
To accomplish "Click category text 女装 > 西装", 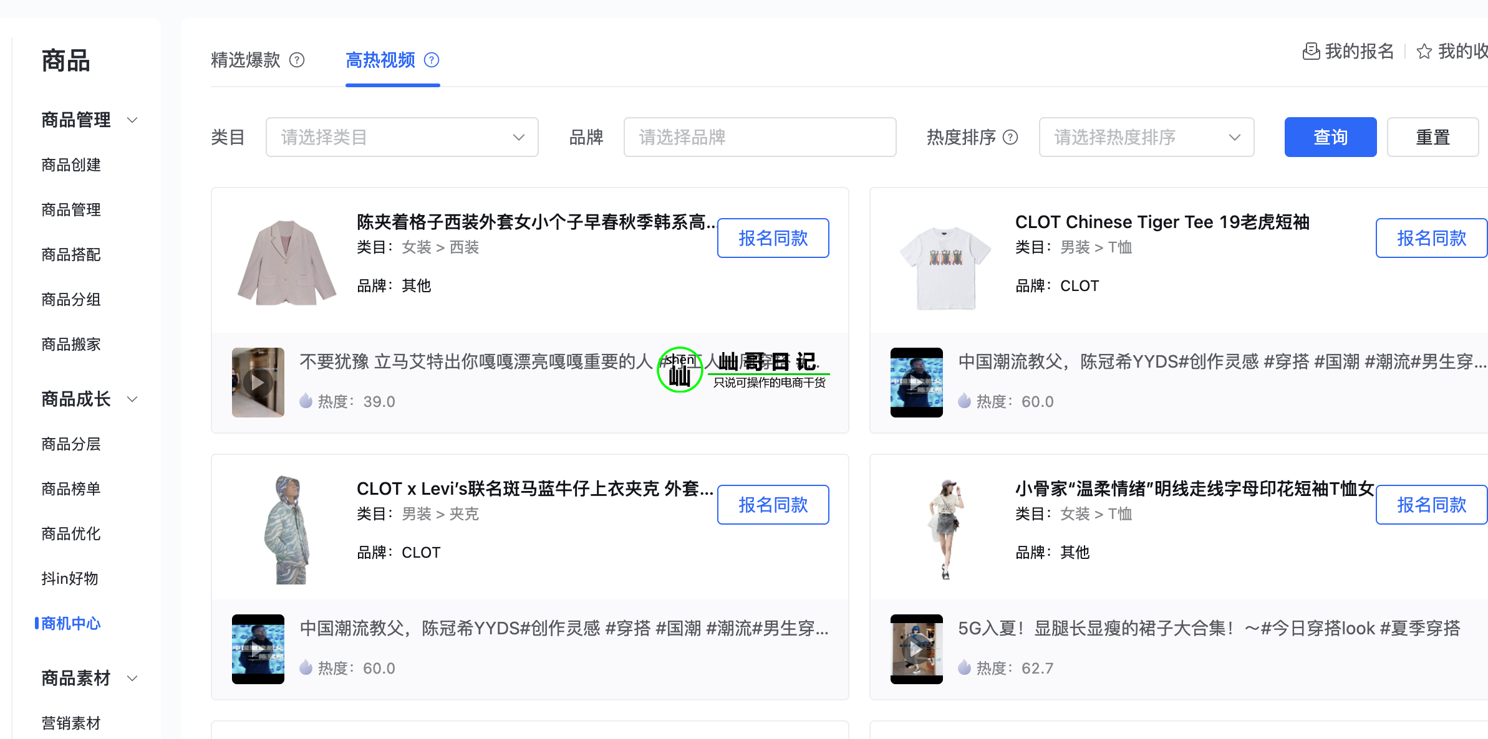I will pos(440,247).
